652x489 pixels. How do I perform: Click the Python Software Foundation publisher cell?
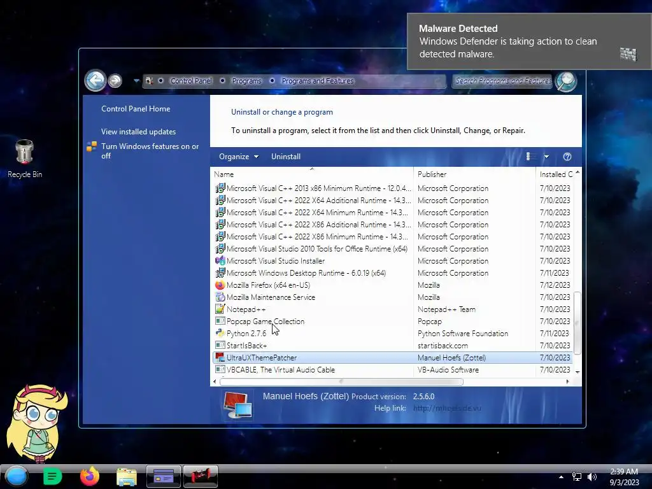[x=463, y=334]
